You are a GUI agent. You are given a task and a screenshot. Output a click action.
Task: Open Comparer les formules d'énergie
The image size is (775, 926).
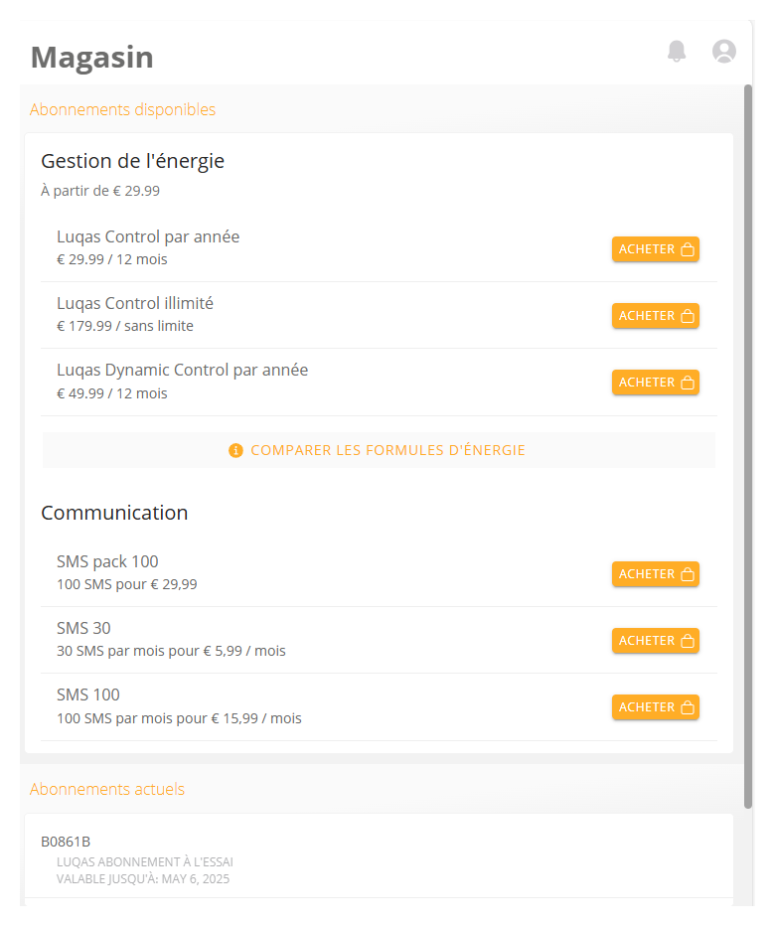379,451
